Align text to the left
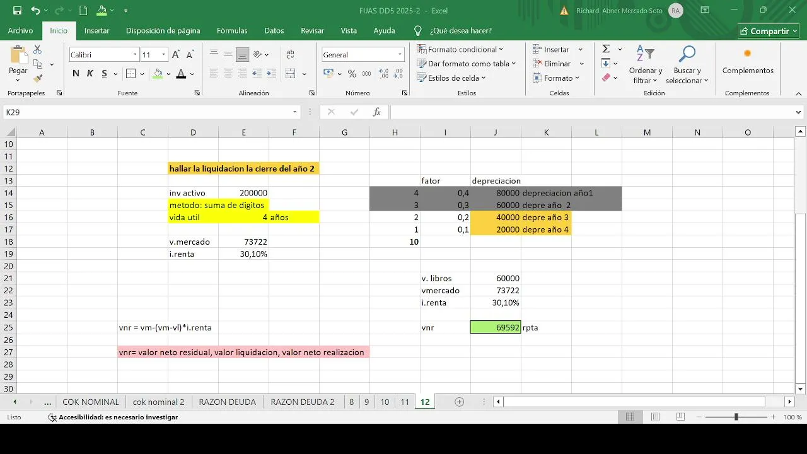Viewport: 807px width, 454px height. (x=214, y=74)
